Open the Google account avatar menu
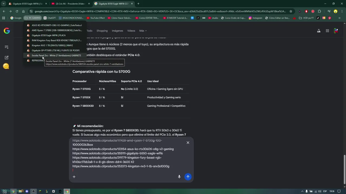This screenshot has width=346, height=194. [336, 31]
